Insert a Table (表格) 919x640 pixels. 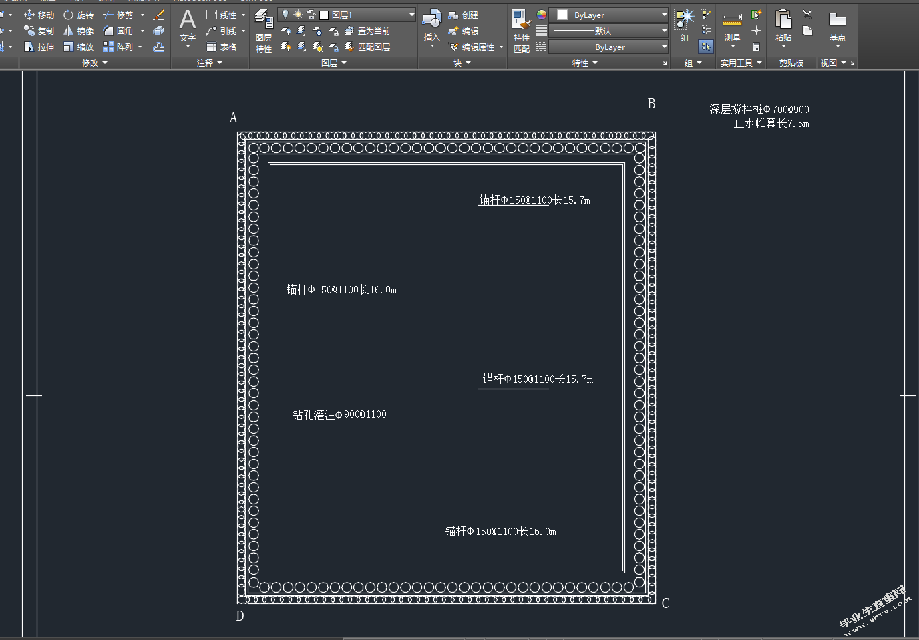pos(221,47)
